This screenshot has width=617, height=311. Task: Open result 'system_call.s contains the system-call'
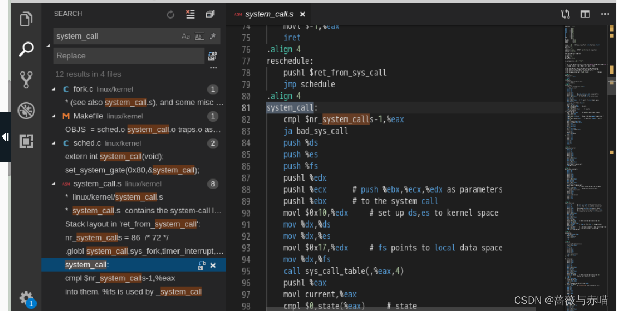(x=134, y=211)
